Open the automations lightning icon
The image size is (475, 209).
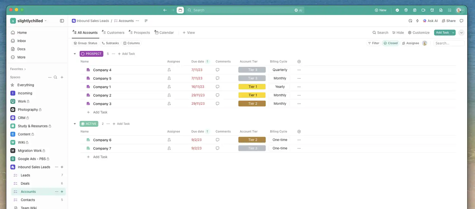417,21
